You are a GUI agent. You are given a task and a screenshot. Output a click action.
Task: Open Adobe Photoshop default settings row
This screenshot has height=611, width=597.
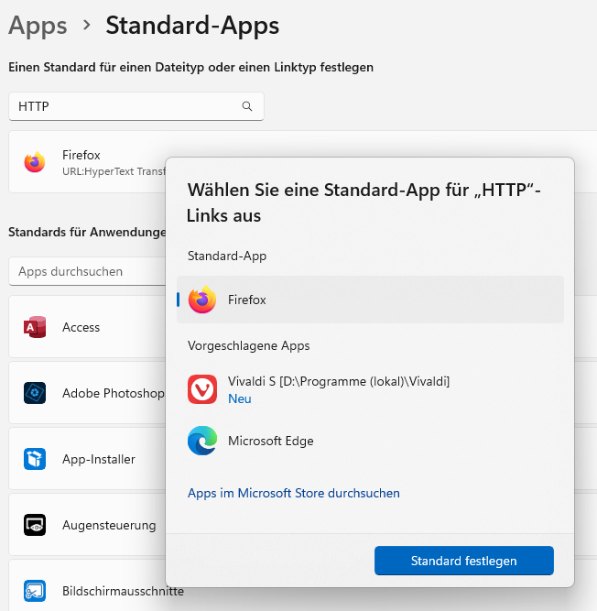[88, 393]
